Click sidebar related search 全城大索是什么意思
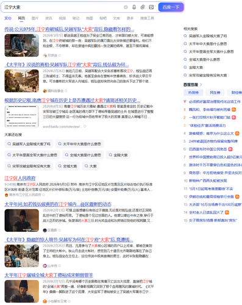242x305 pixels. pos(204,60)
